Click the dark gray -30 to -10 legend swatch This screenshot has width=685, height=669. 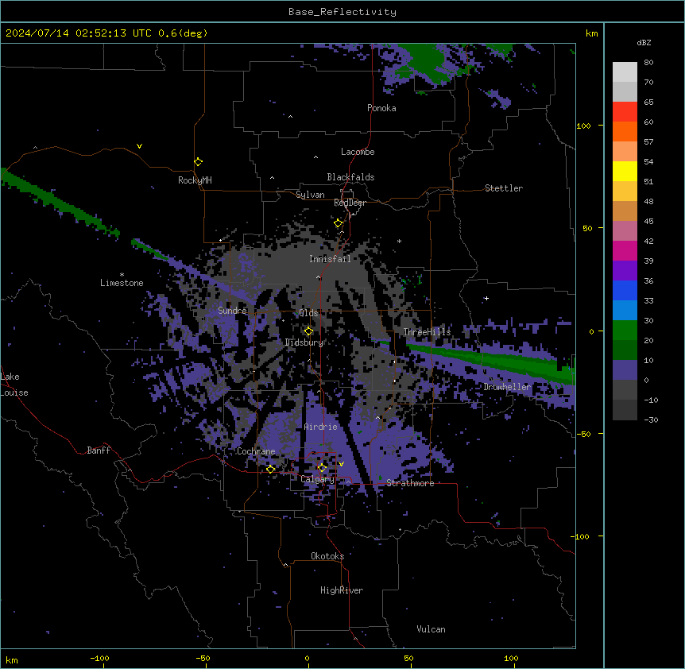click(625, 410)
